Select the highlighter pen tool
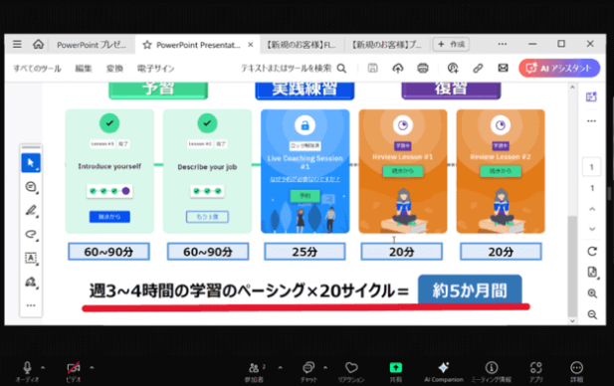The height and width of the screenshot is (386, 614). 31,211
